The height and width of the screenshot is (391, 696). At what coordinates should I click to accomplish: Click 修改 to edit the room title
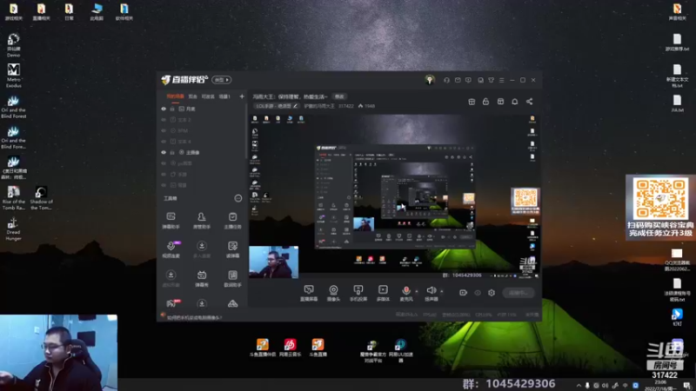339,96
